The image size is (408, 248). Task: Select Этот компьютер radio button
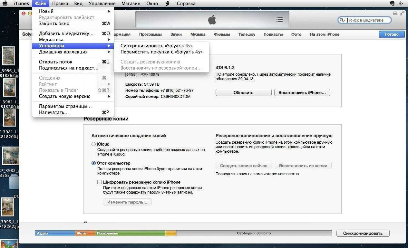93,163
